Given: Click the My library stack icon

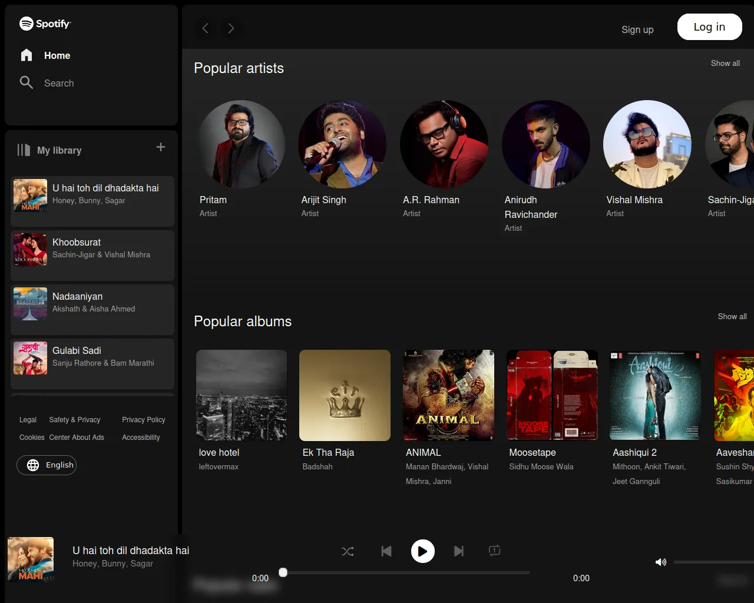Looking at the screenshot, I should coord(24,150).
